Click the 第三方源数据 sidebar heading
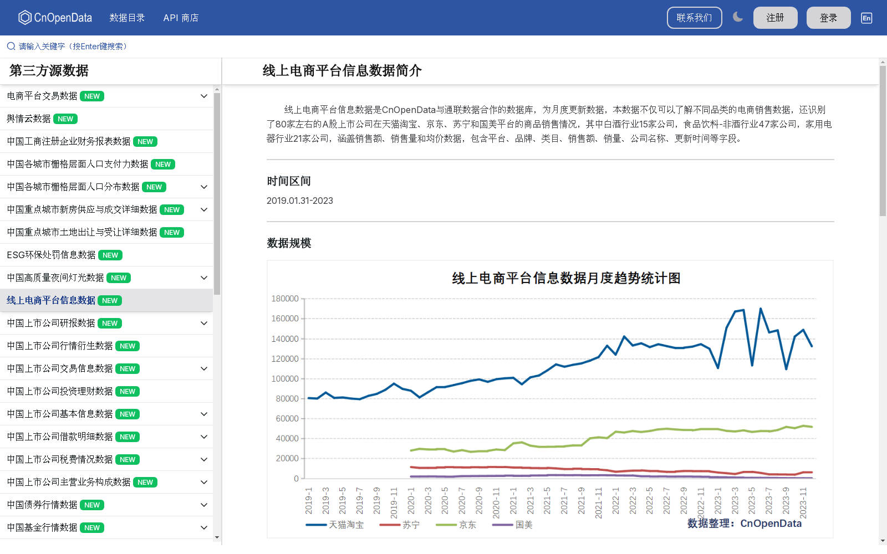 [49, 71]
